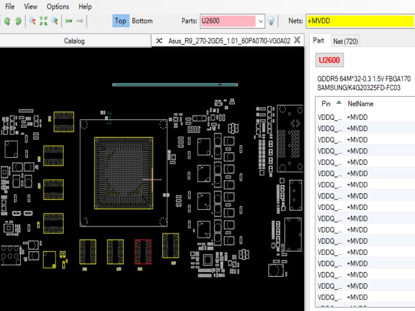The image size is (415, 311).
Task: Open the Catalog tab
Action: click(74, 41)
